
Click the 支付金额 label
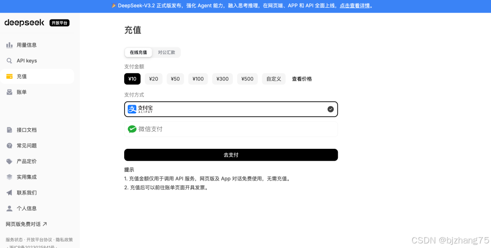coord(134,66)
